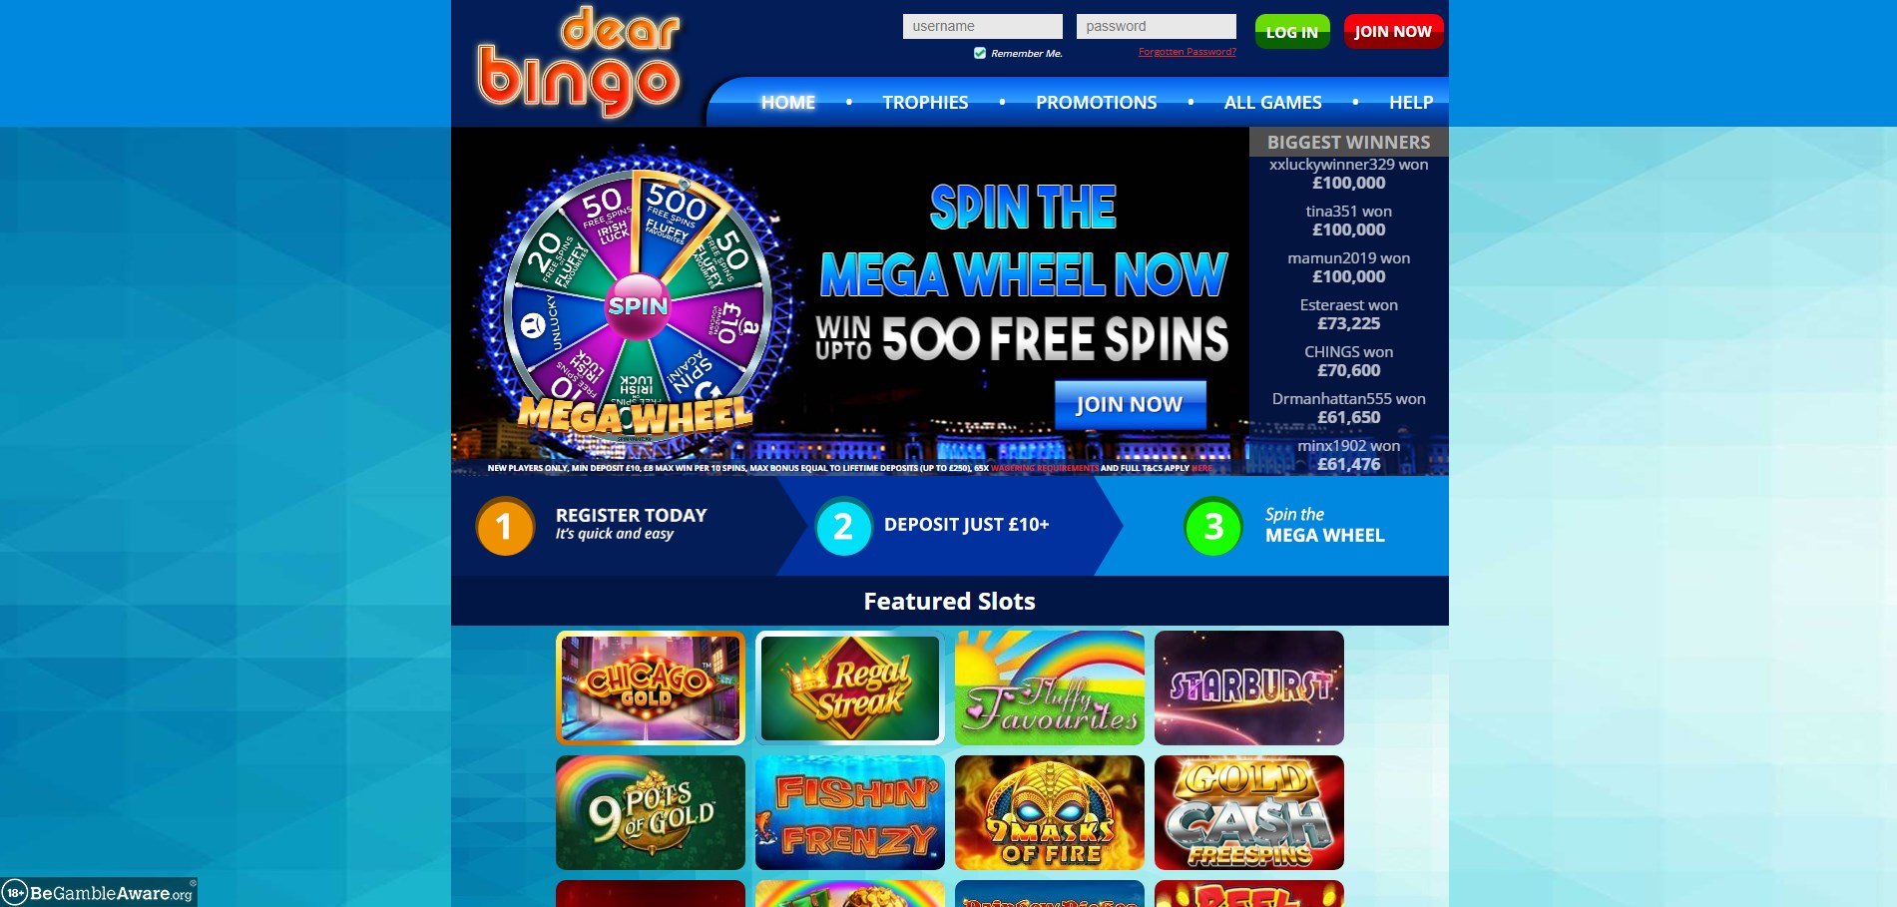Viewport: 1897px width, 907px height.
Task: Click the green Log In button
Action: (1292, 32)
